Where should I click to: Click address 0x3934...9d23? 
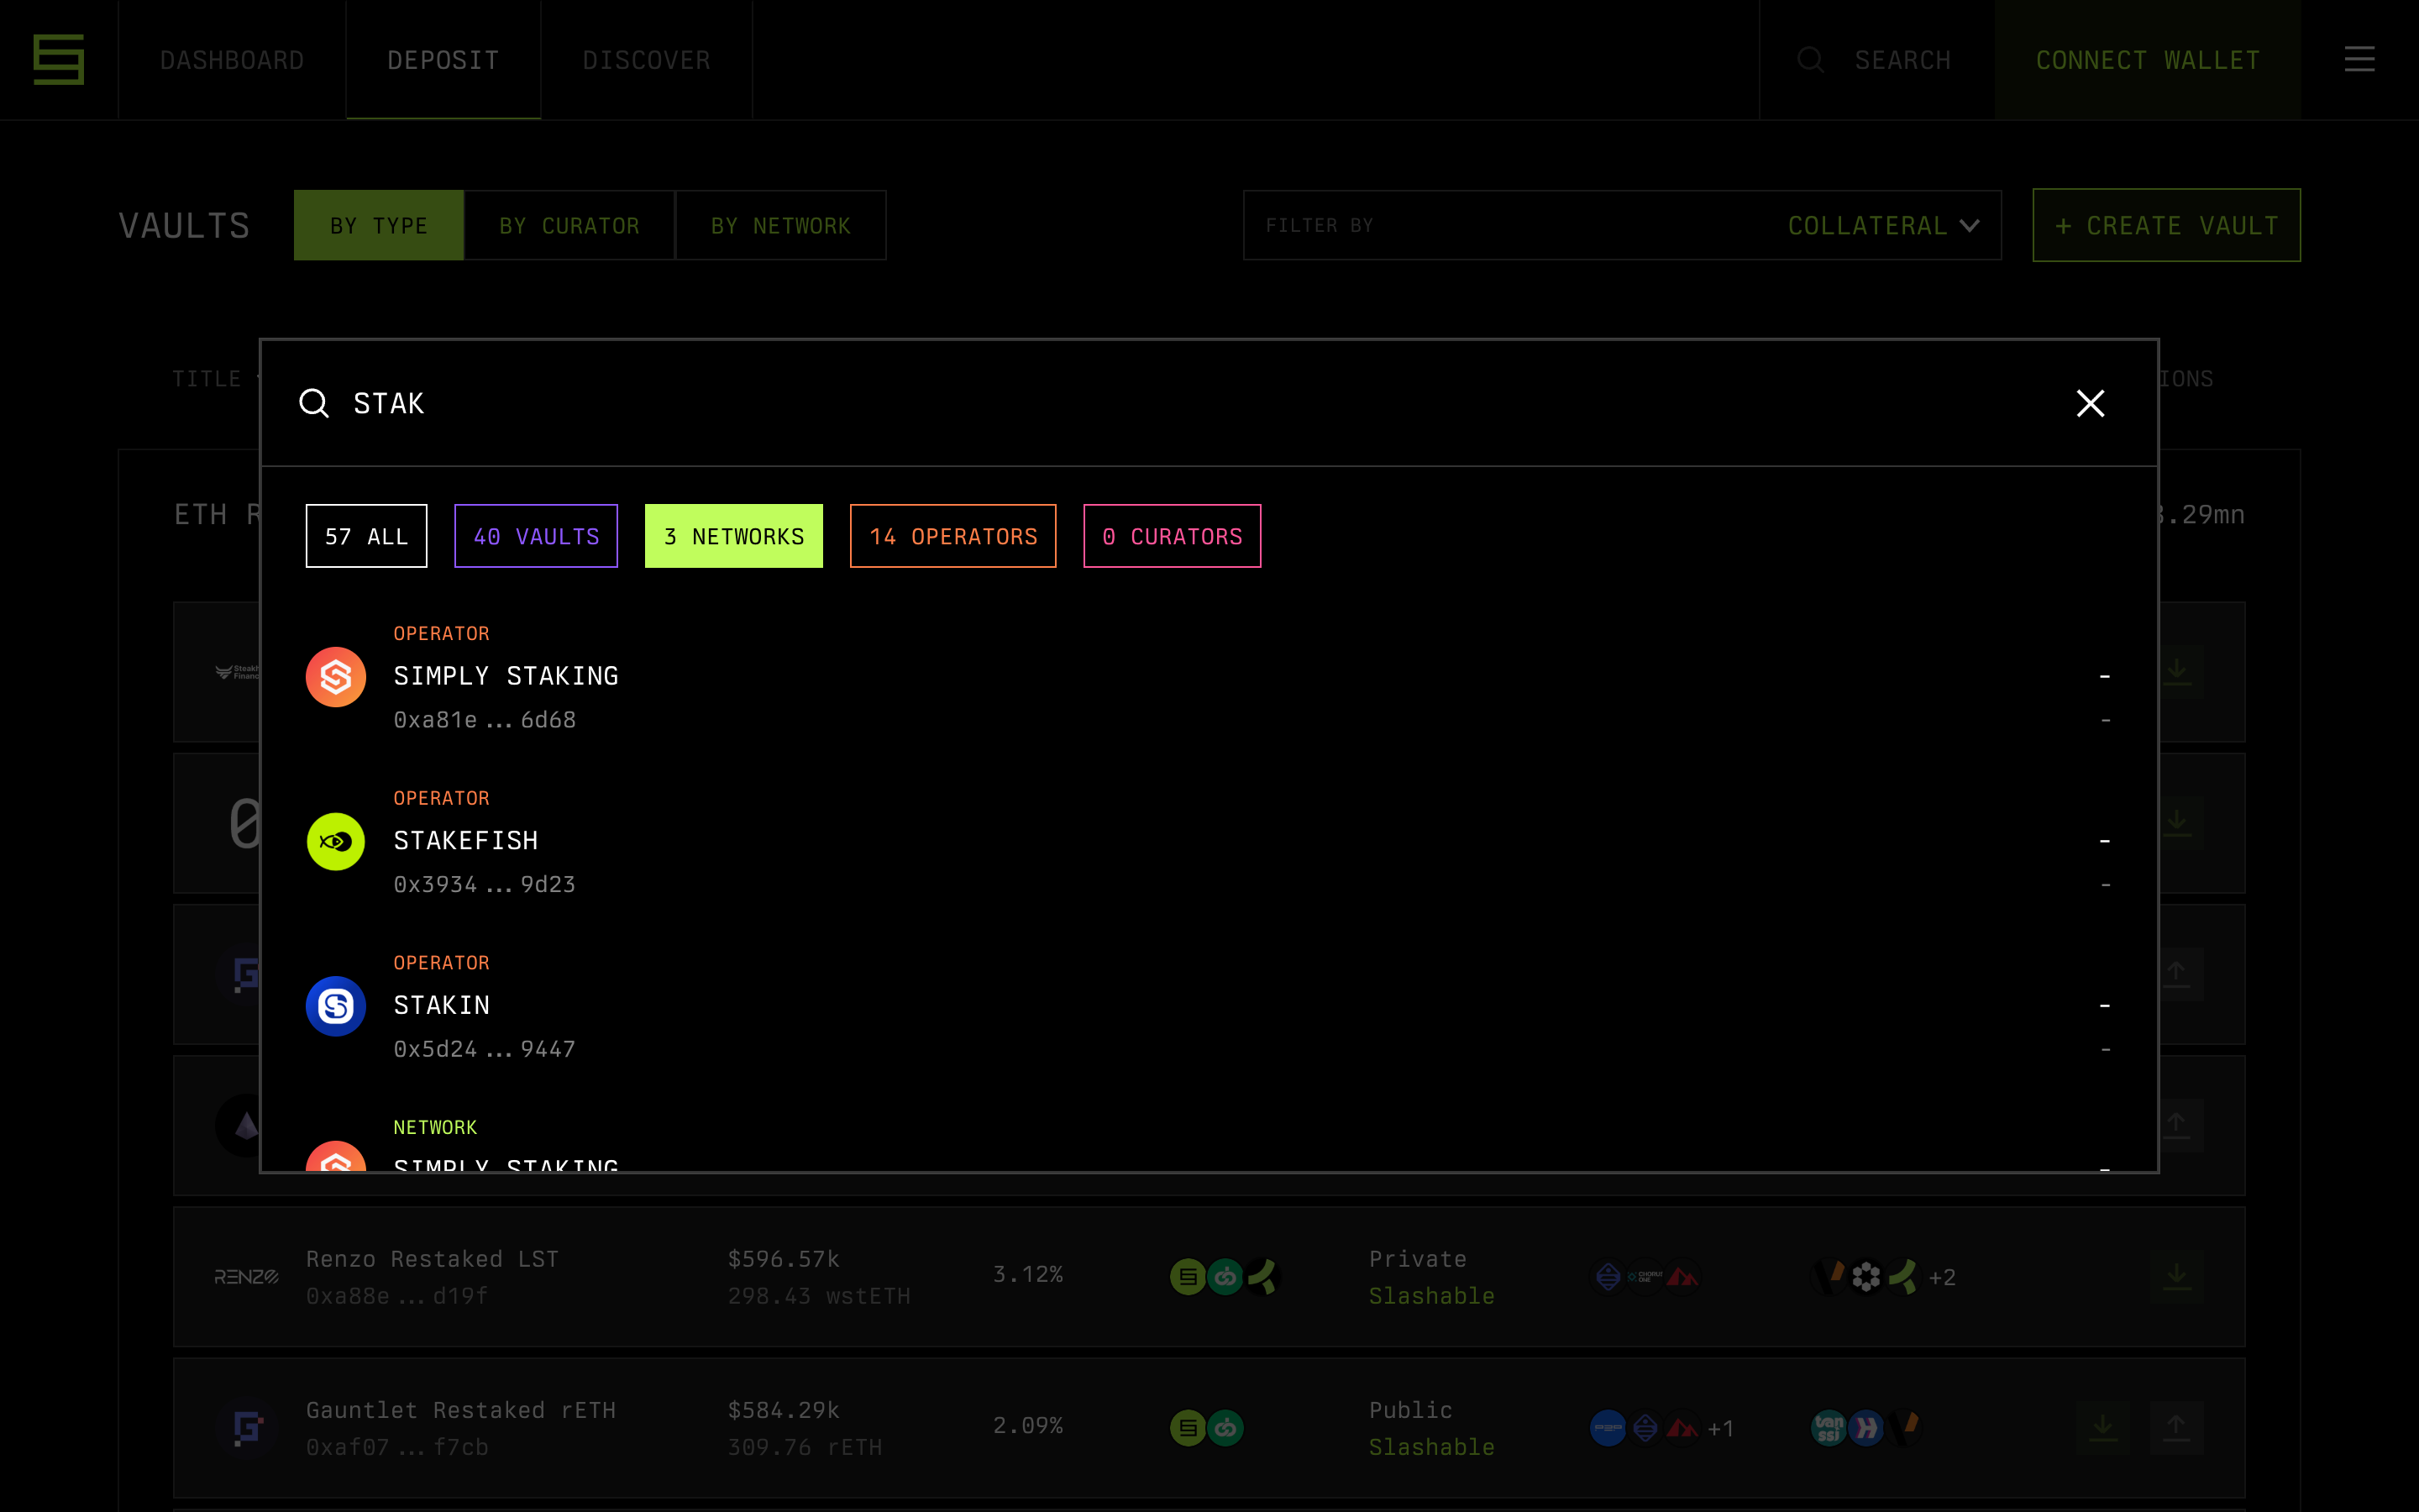[485, 885]
